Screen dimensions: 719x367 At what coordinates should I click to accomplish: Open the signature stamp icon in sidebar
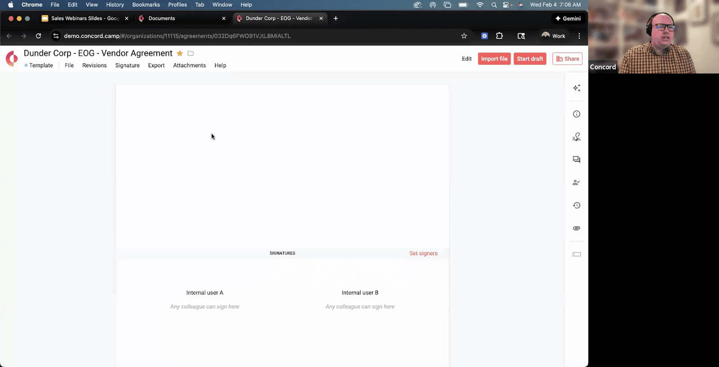point(577,137)
